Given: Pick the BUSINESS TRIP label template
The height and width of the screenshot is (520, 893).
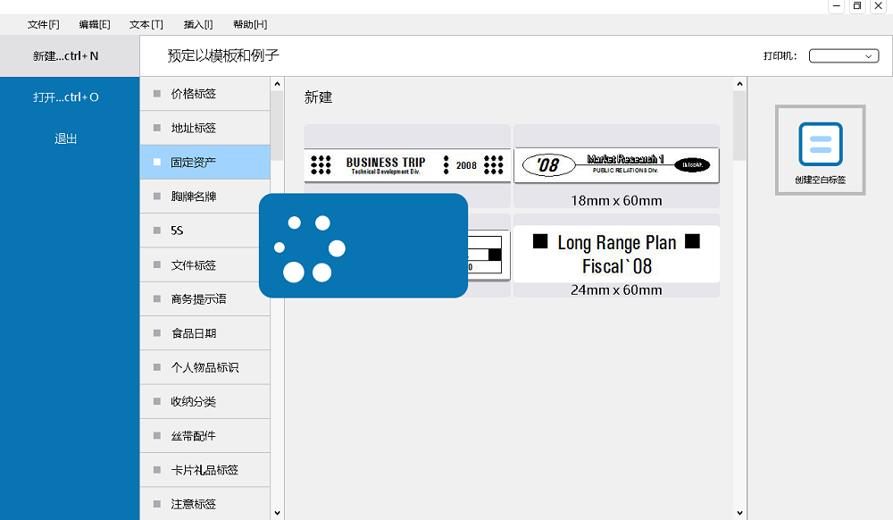Looking at the screenshot, I should 407,165.
